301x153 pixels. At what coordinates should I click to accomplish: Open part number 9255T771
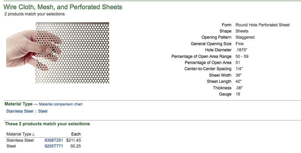[54, 146]
